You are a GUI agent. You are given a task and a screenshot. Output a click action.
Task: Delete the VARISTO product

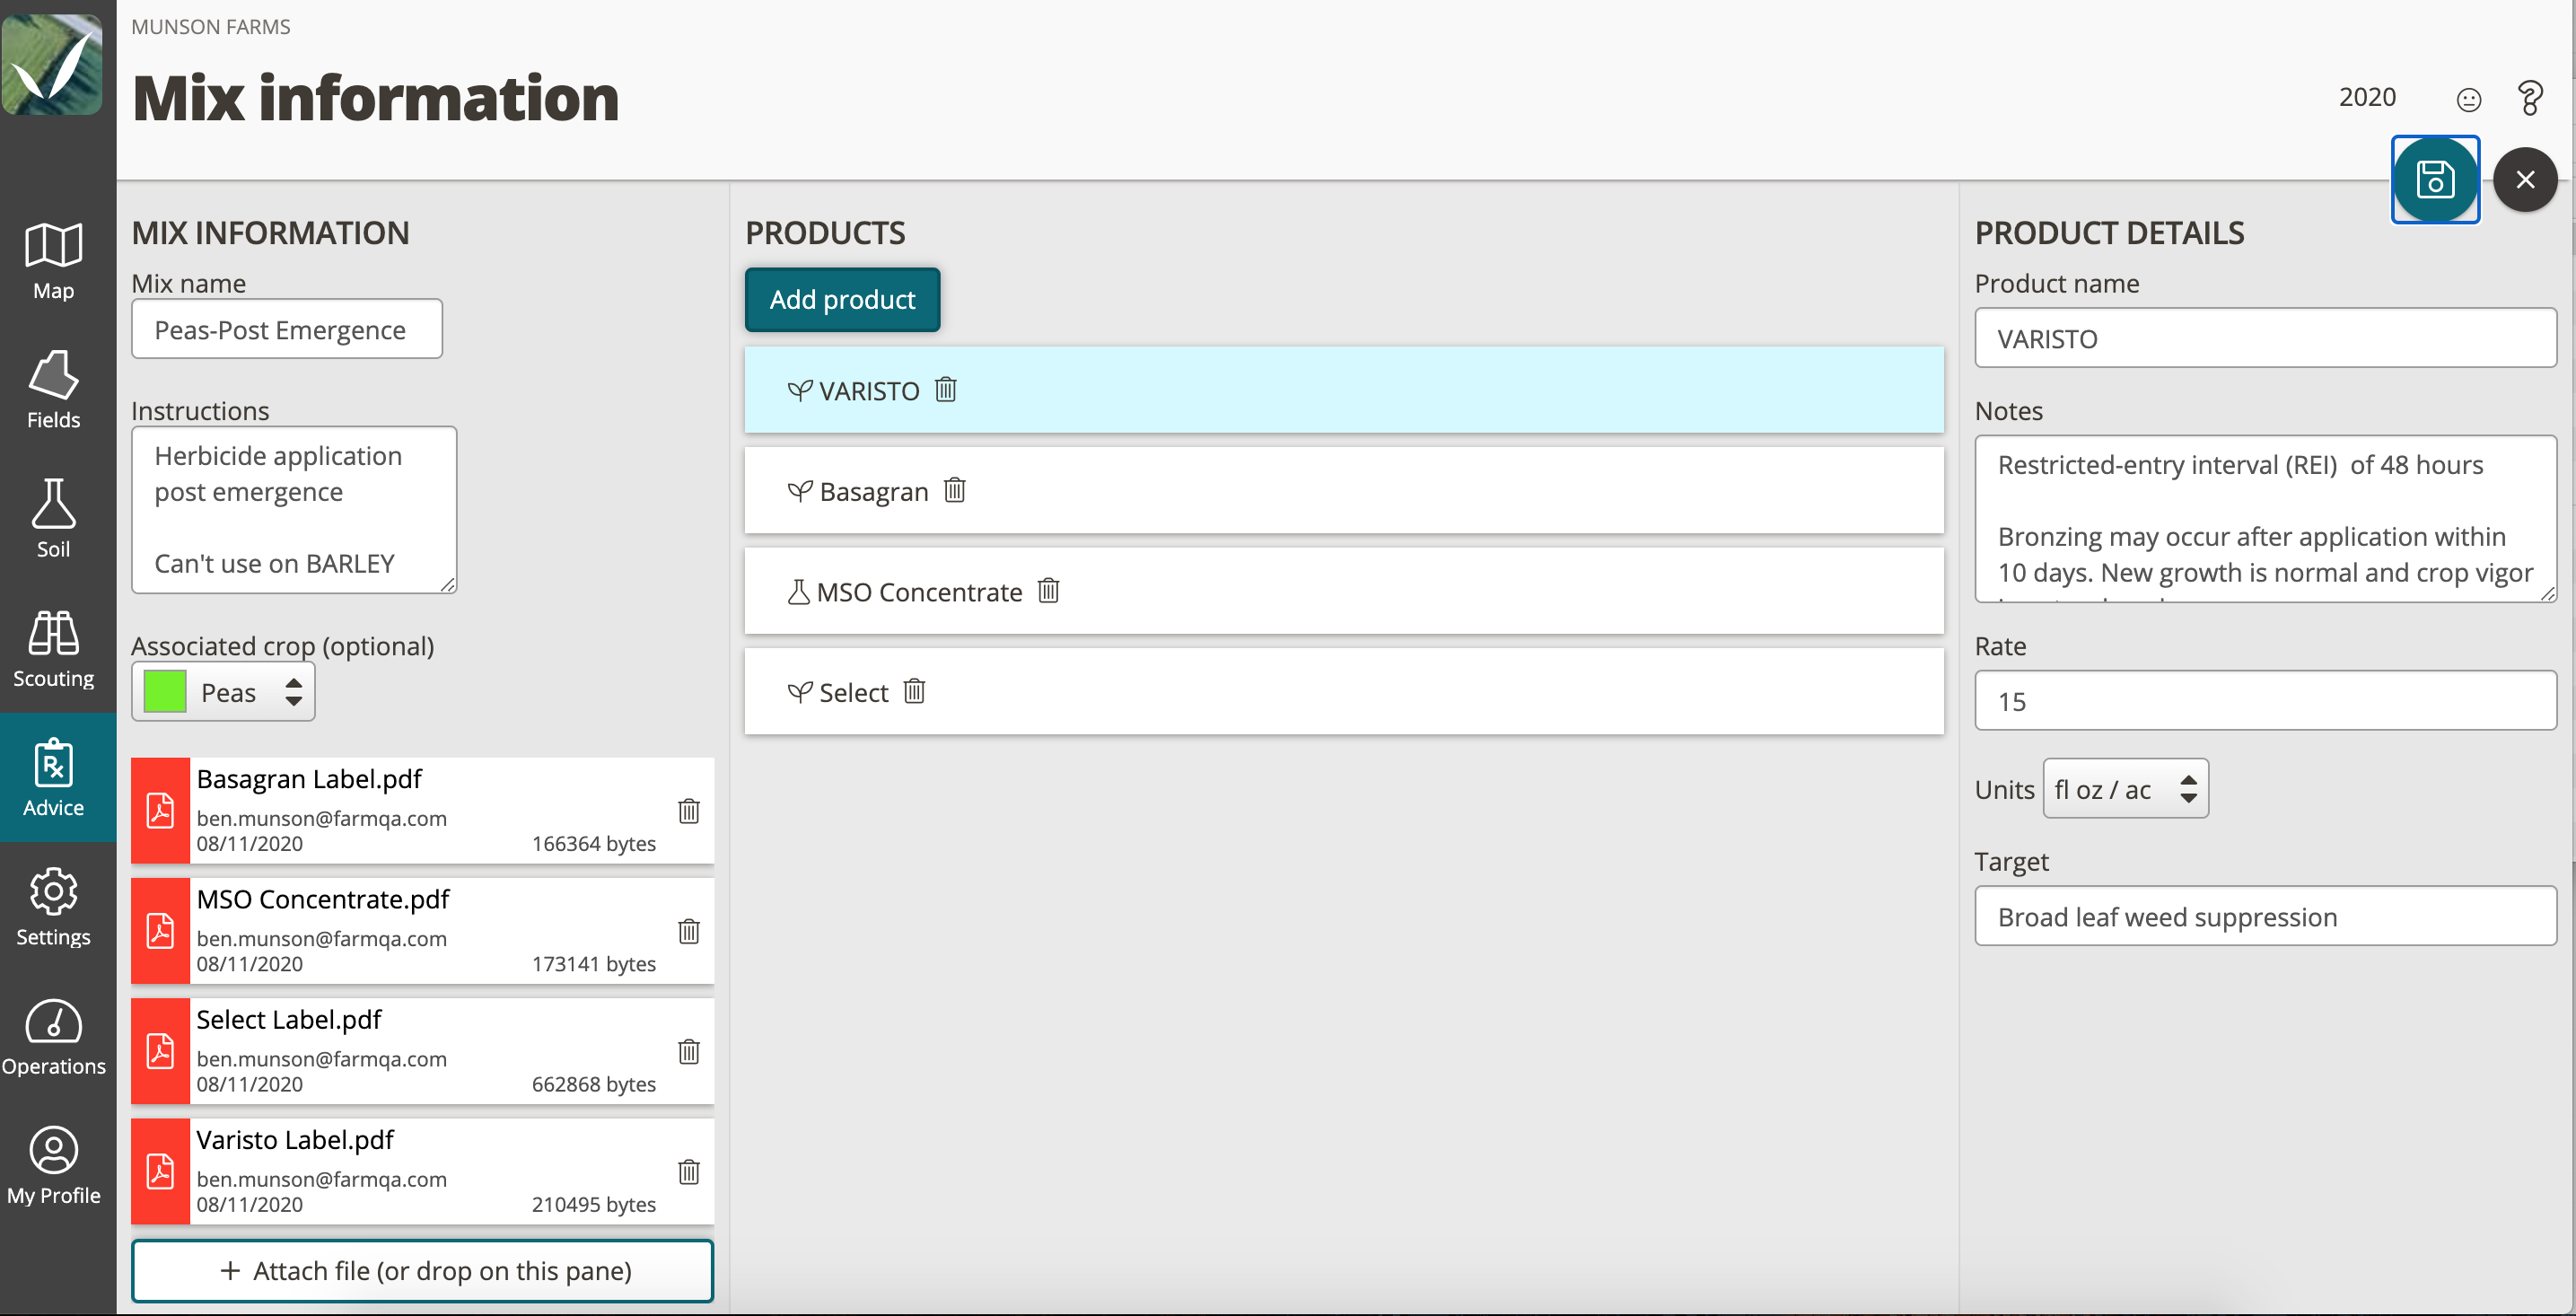[945, 390]
